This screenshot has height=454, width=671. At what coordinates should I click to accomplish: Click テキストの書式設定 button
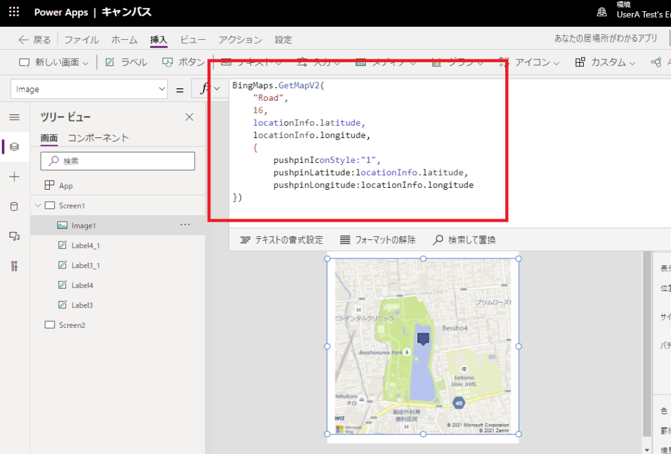[282, 239]
